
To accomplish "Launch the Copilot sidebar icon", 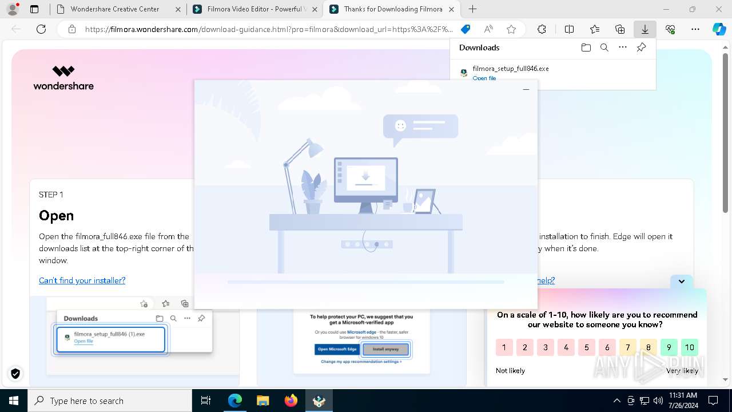I will [x=719, y=29].
